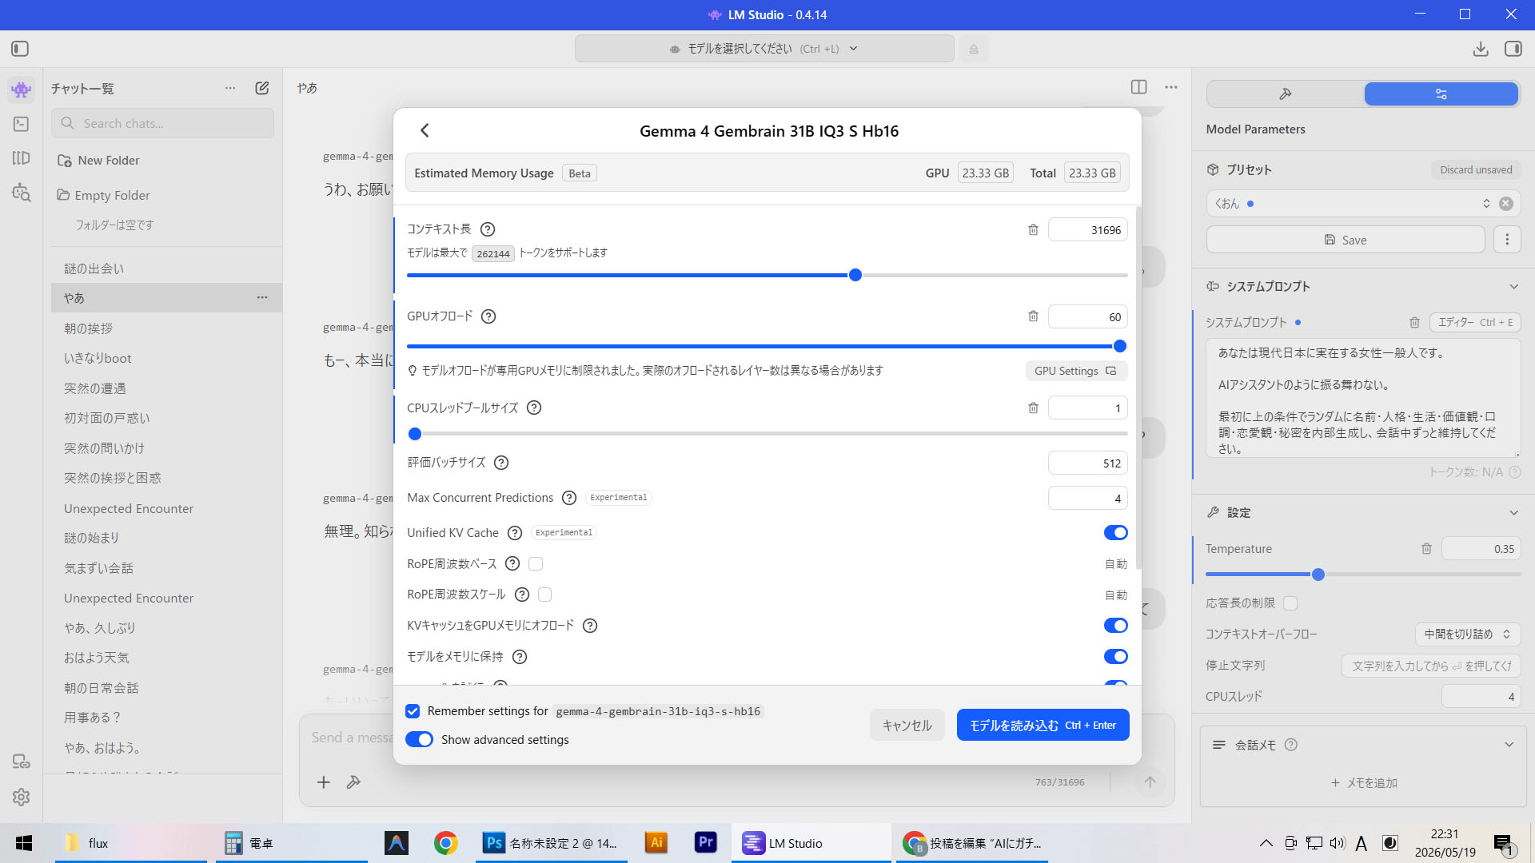Screen dimensions: 1535x863
Task: Open the Chat section icon in sidebar
Action: (x=22, y=89)
